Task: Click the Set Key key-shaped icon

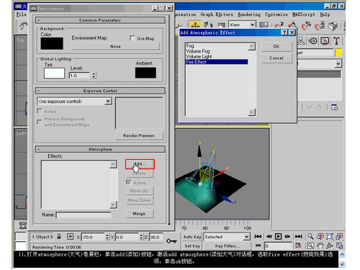Action: coord(171,240)
